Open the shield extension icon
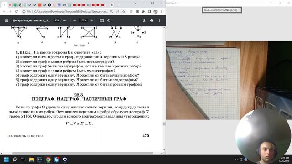The image size is (292, 164). click(131, 11)
